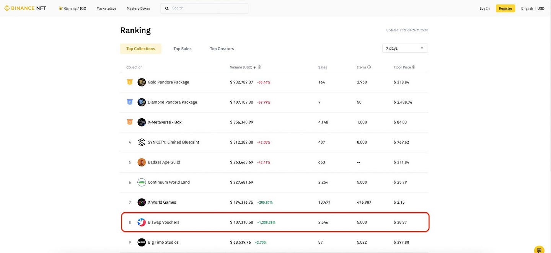Click the +1,208.36% change value
551x253 pixels.
266,222
